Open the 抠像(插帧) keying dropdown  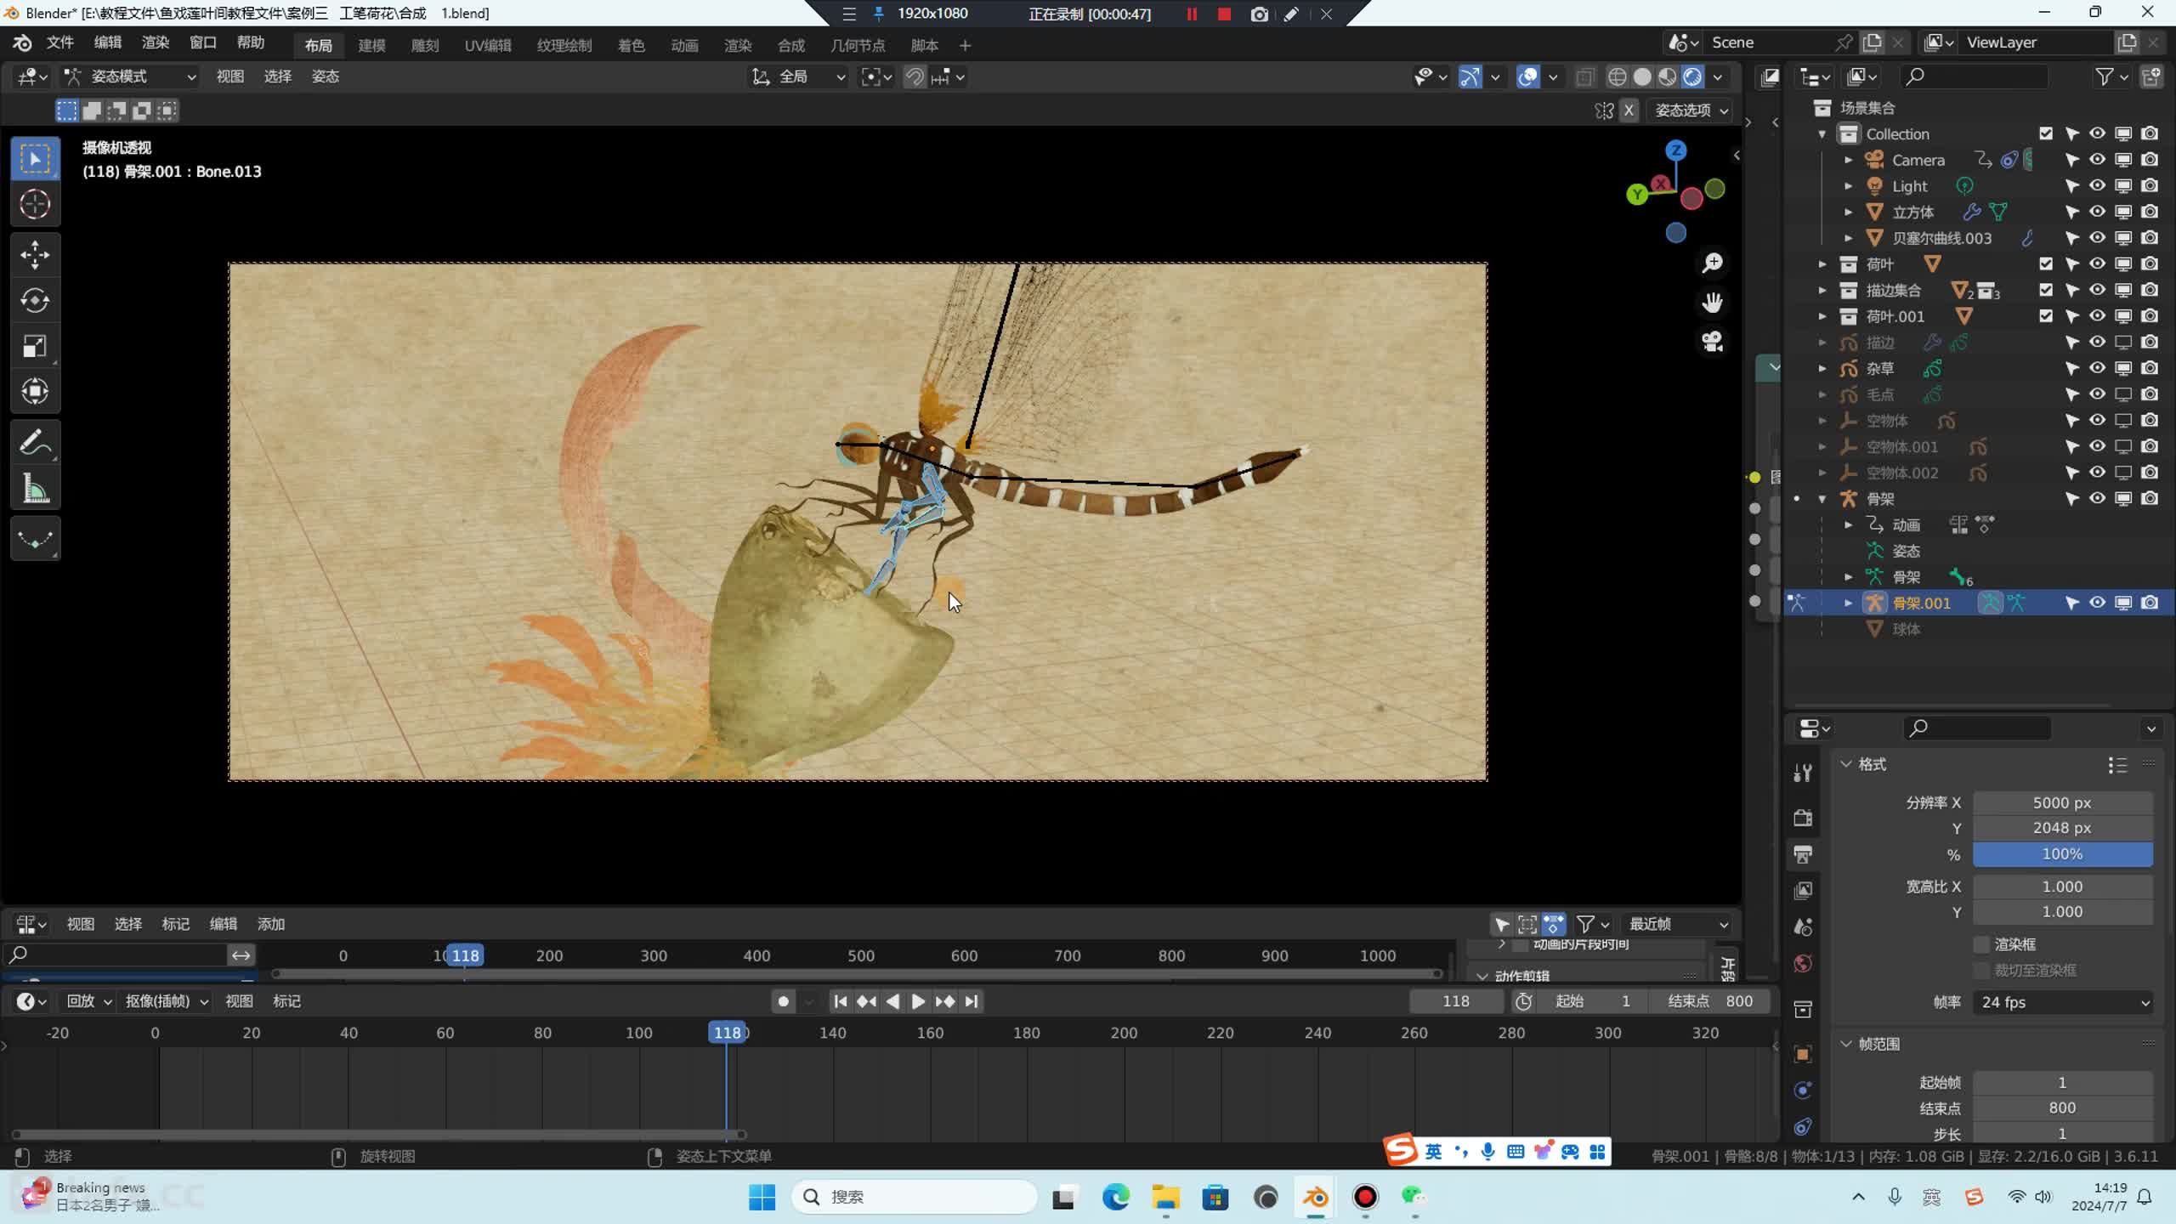pos(166,1001)
